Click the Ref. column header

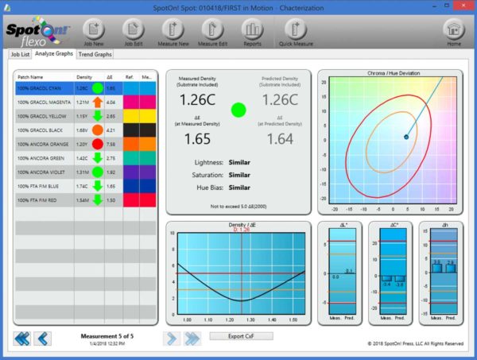(x=130, y=77)
